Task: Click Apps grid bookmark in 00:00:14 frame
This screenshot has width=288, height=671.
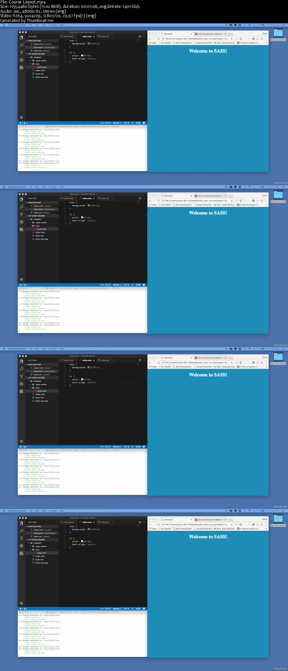Action: [153, 43]
